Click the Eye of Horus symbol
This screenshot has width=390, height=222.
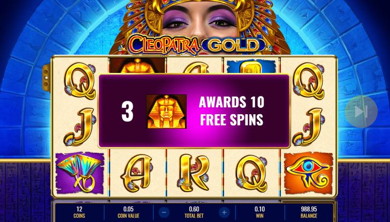tap(309, 173)
